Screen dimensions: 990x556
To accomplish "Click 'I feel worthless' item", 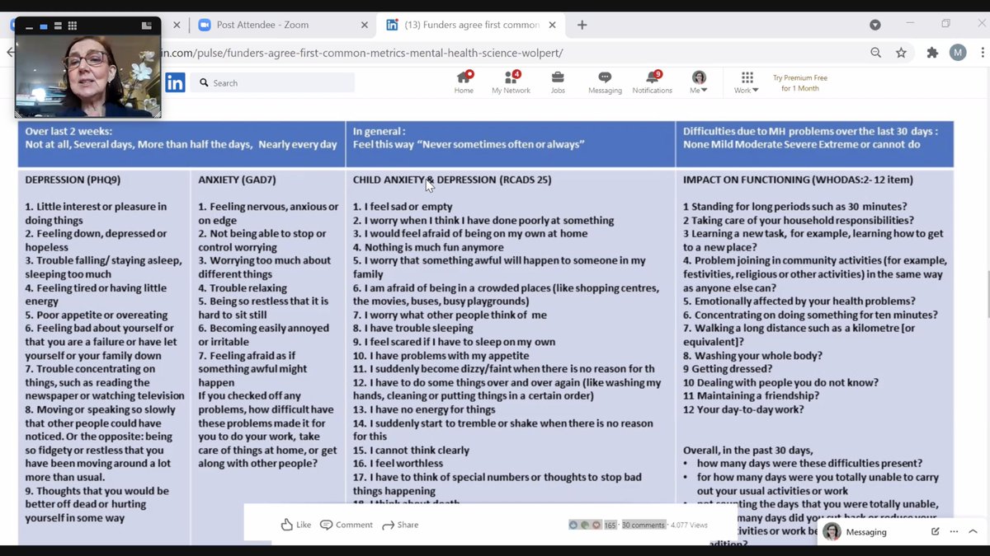I will pos(398,464).
